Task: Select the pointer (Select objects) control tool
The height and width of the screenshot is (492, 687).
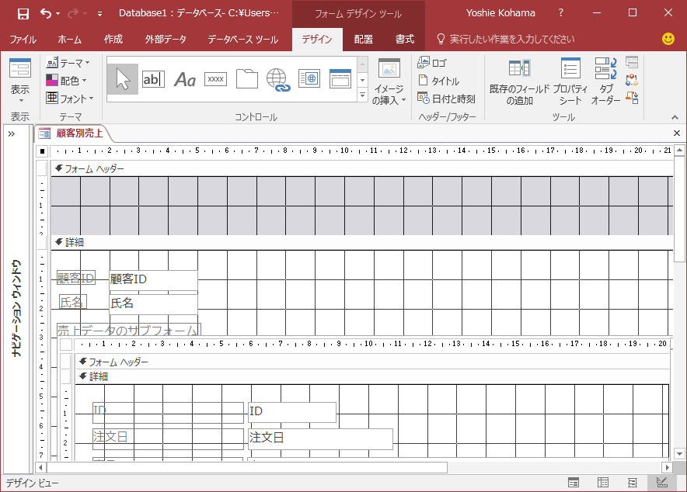Action: point(123,78)
